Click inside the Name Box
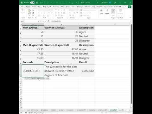This screenshot has width=152, height=114. pyautogui.click(x=29, y=21)
